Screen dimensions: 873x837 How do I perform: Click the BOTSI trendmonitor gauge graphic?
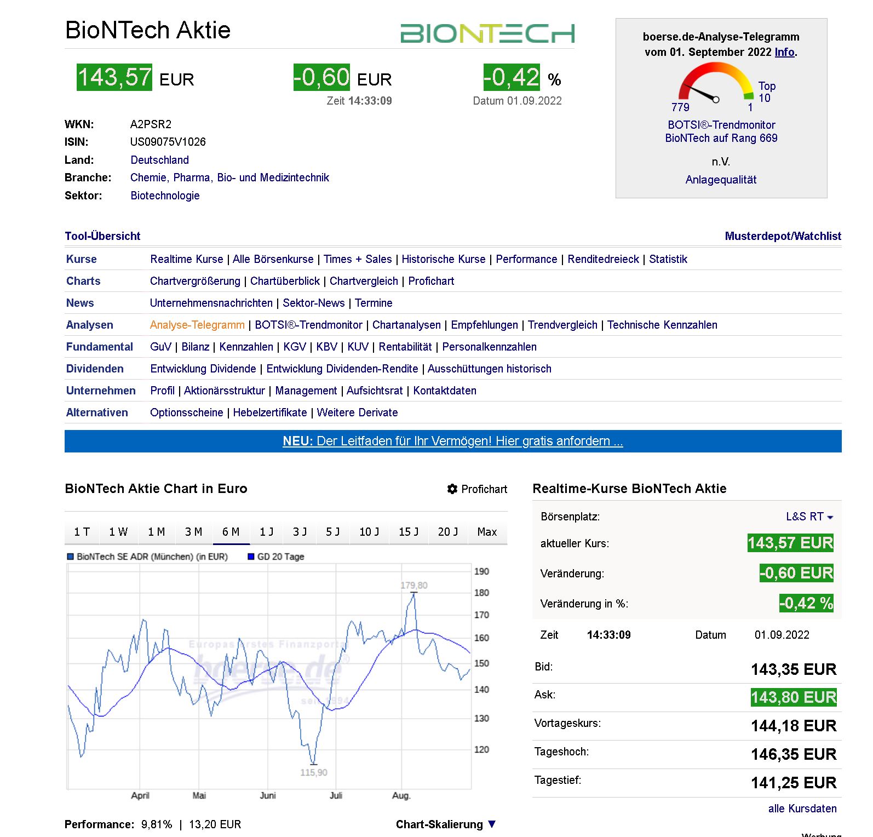(x=716, y=83)
